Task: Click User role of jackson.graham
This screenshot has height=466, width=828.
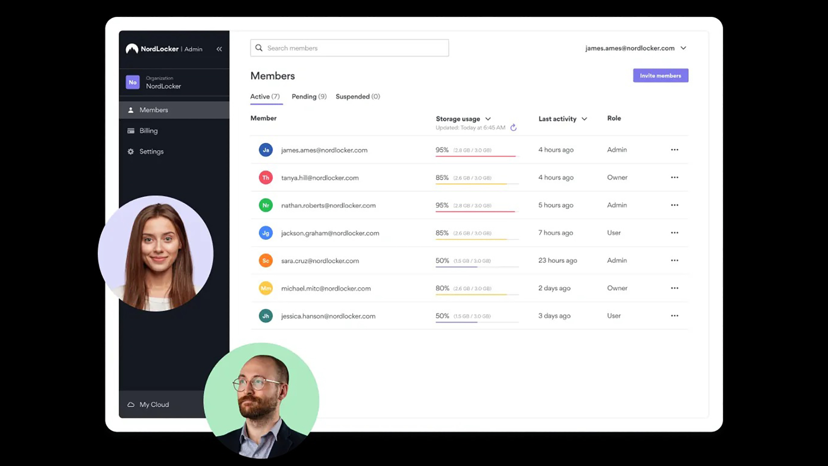Action: coord(614,233)
